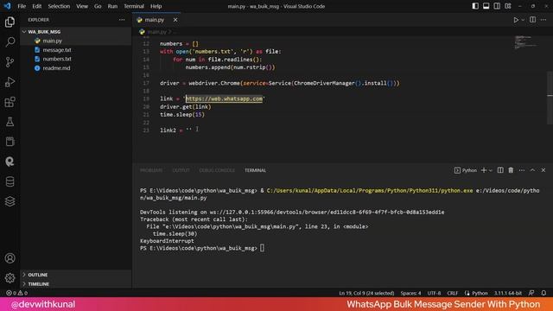Open the Testing flask icon
Viewport: 553px width, 311px height.
click(10, 122)
